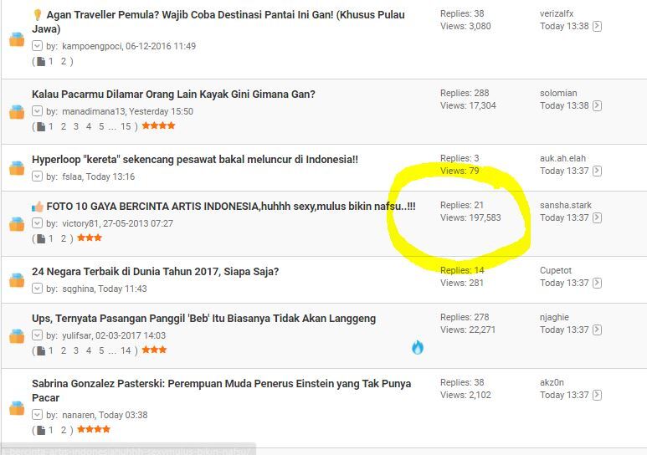View profile of user sansha.stark

tap(565, 205)
